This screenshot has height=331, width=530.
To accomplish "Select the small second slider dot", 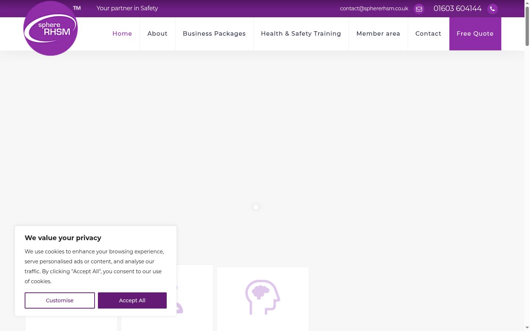I will point(262,207).
